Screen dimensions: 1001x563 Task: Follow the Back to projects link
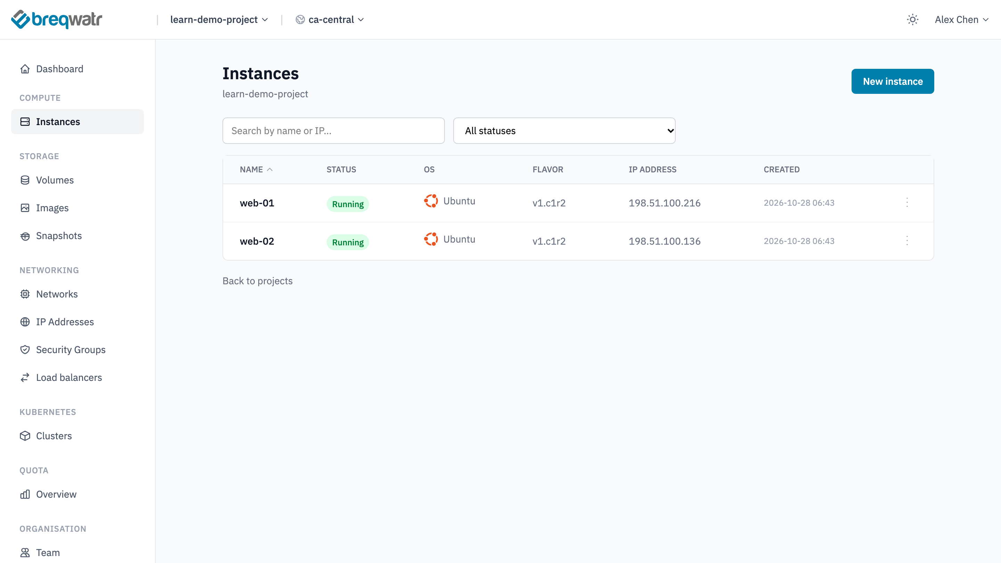pos(257,281)
